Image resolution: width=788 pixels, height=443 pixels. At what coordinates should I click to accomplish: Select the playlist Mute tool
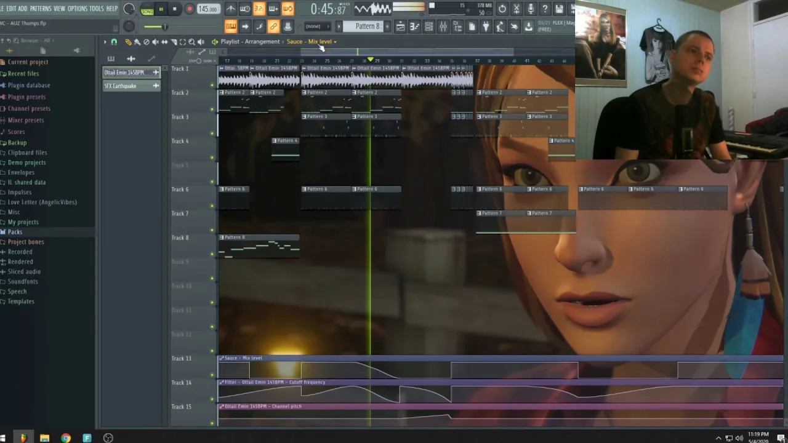tap(155, 42)
